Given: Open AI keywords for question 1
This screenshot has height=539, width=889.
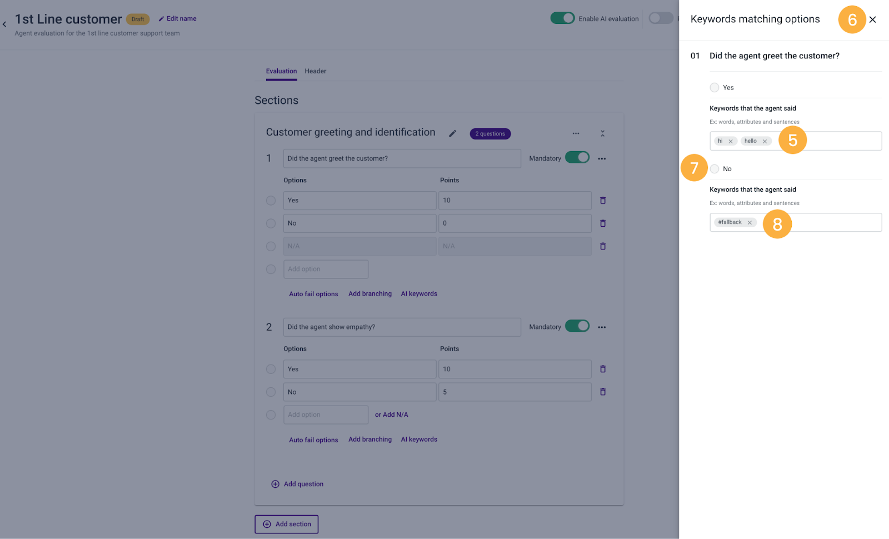Looking at the screenshot, I should tap(419, 294).
